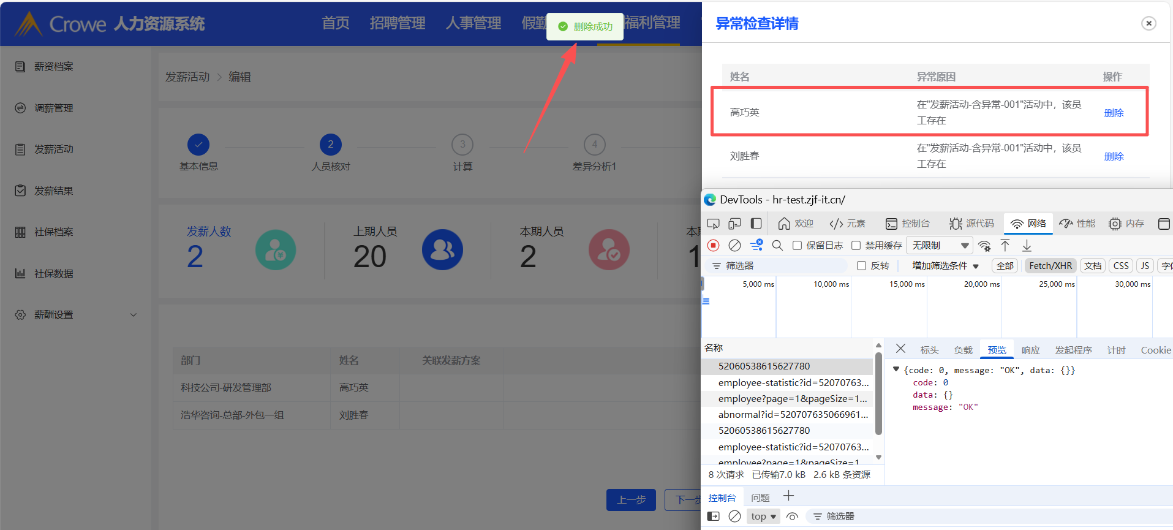This screenshot has width=1173, height=530.
Task: Focus the console 筛选器 filter field
Action: (x=988, y=517)
